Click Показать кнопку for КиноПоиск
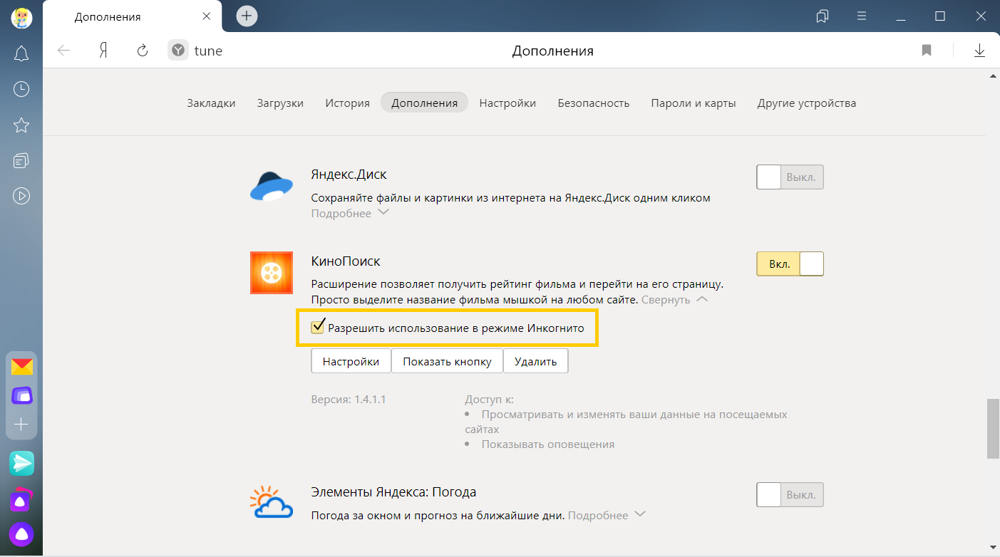1000x557 pixels. 447,361
